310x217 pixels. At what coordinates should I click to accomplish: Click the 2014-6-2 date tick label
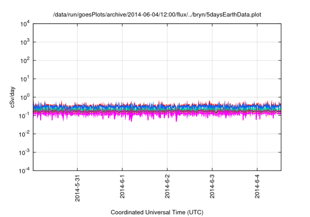coord(167,186)
